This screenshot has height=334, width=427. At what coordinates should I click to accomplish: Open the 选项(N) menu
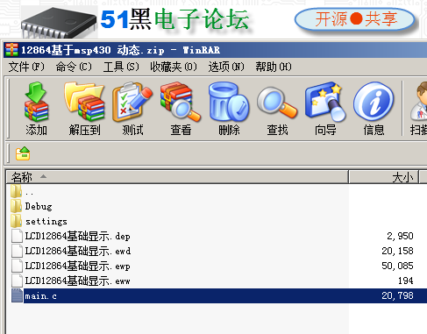point(226,67)
